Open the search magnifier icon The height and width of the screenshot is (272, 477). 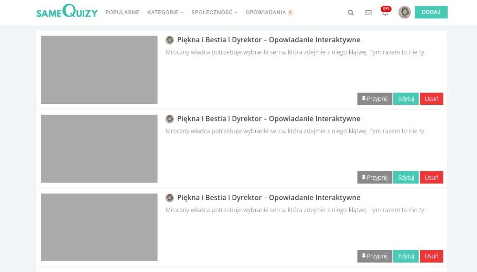[351, 13]
